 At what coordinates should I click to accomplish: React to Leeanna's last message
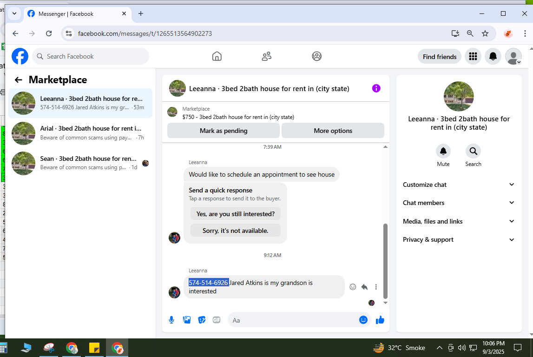353,287
